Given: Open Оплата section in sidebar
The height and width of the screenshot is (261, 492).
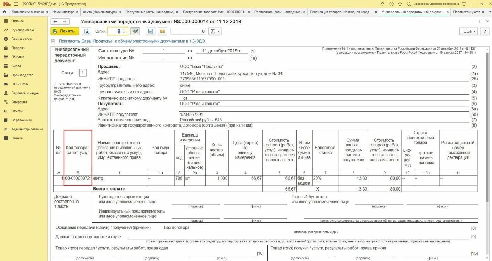Looking at the screenshot, I should [x=17, y=138].
